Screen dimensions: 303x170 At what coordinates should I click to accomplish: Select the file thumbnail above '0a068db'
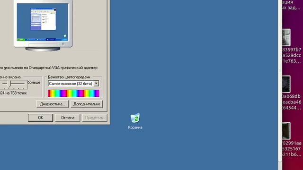pos(286,84)
